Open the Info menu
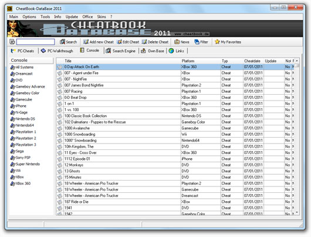311x237 pixels. (58, 16)
